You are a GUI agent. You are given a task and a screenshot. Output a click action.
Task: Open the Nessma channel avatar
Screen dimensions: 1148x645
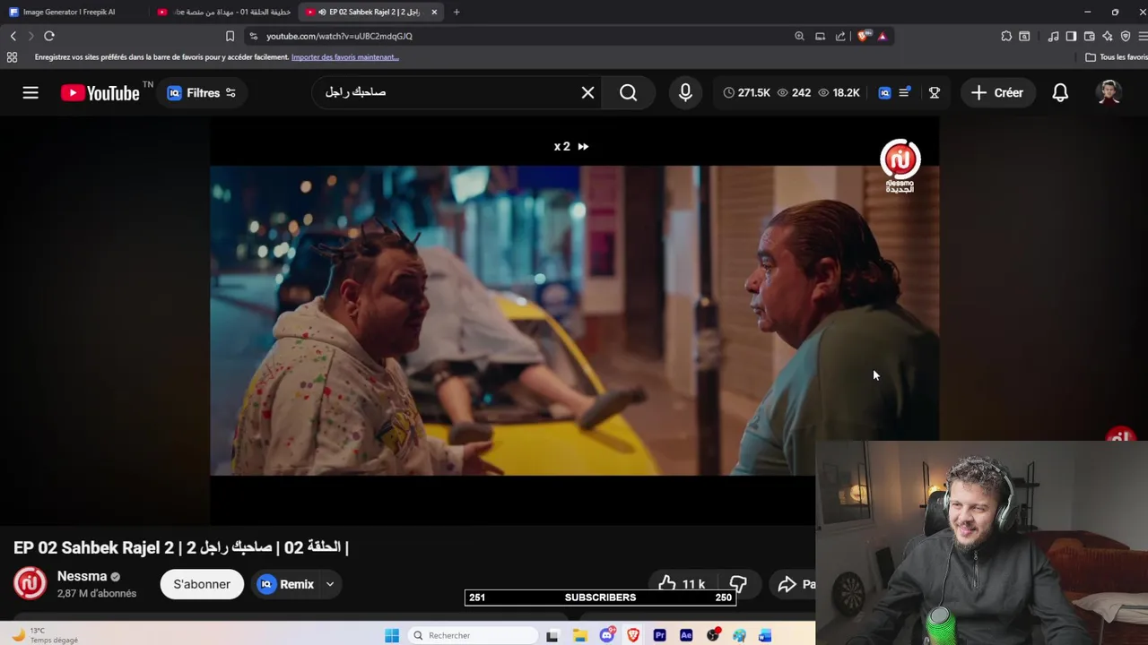click(30, 584)
